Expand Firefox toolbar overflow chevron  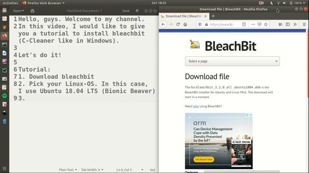point(295,25)
